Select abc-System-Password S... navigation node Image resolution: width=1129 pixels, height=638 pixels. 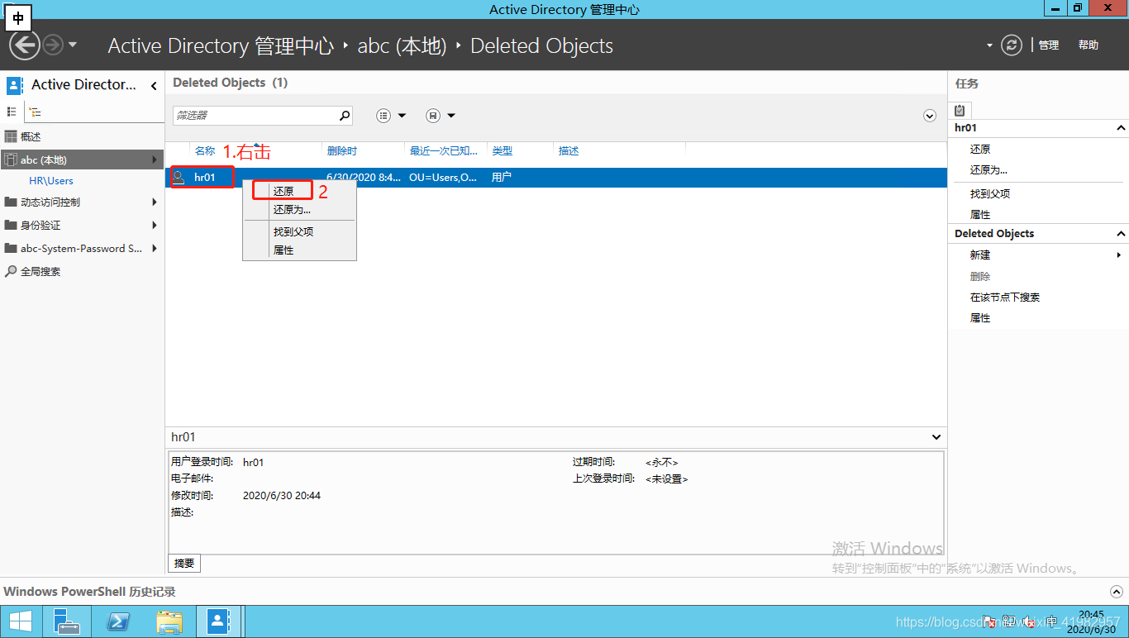click(x=82, y=248)
